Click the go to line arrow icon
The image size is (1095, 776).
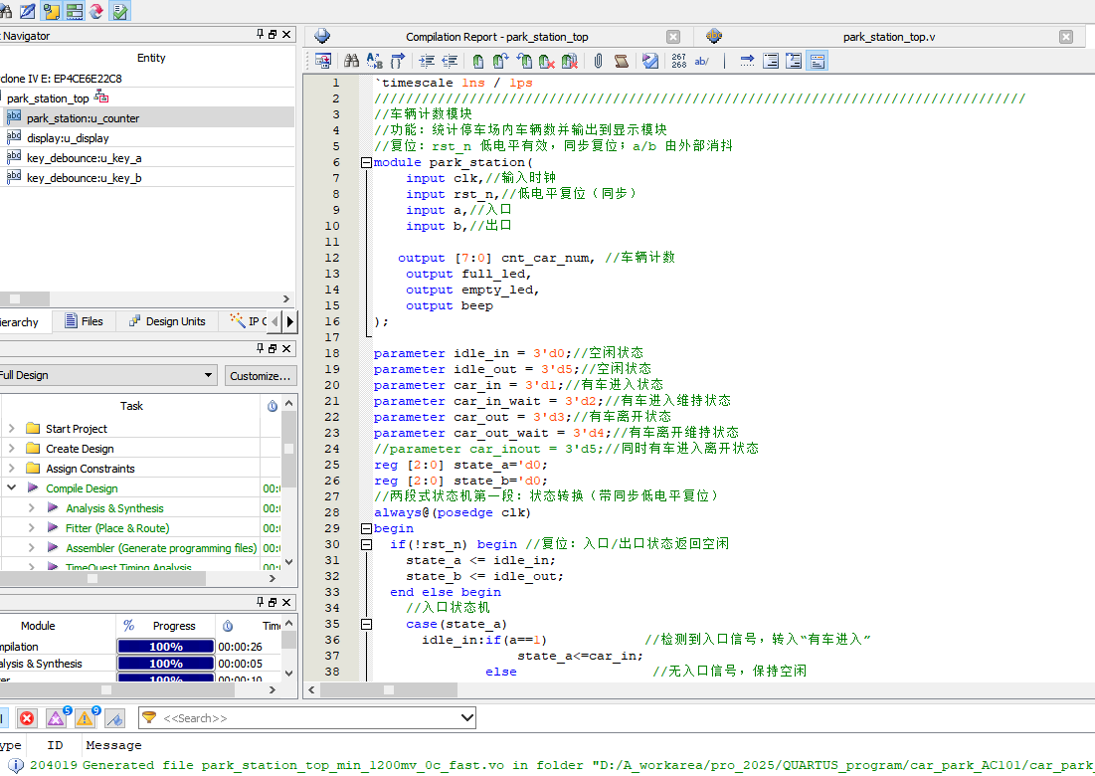[747, 61]
